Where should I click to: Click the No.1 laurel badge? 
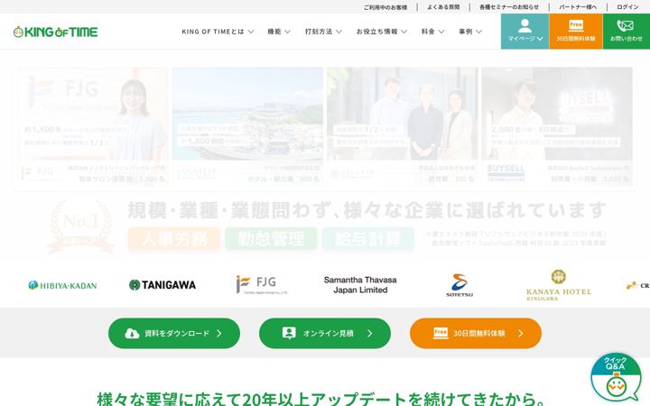tap(81, 226)
